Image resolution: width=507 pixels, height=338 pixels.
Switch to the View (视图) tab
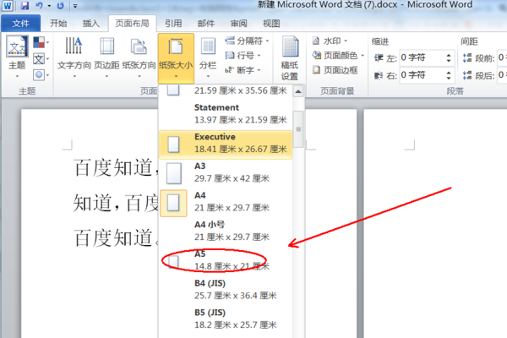[271, 24]
